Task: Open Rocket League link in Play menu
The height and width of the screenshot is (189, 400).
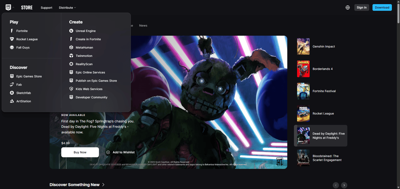Action: tap(27, 39)
